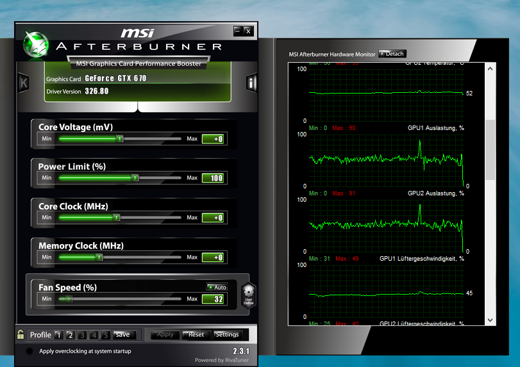Click the version number 2.3.1
520x367 pixels.
(241, 351)
